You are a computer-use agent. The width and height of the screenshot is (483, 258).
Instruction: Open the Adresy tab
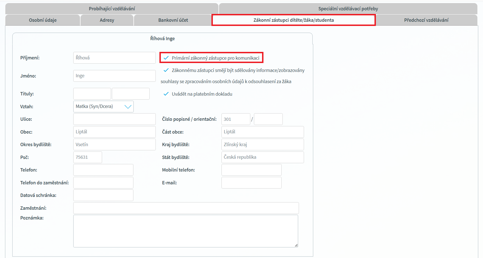click(107, 20)
